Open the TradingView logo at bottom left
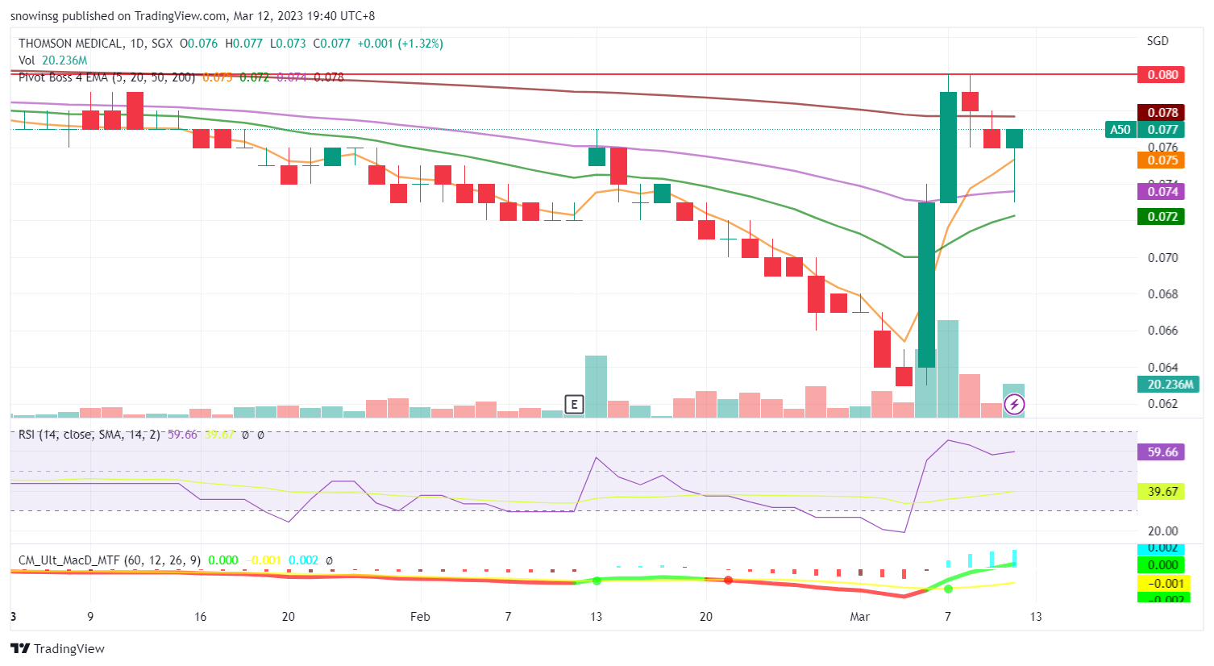1214x666 pixels. tap(57, 649)
